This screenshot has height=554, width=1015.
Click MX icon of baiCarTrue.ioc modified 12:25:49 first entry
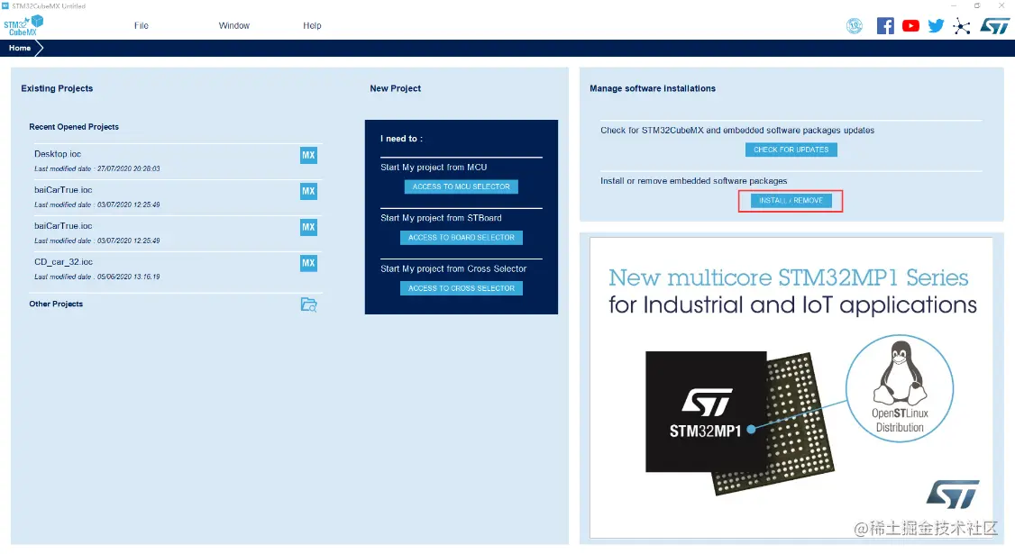tap(309, 192)
